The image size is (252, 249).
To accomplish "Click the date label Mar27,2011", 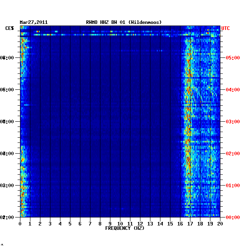I will tap(34, 22).
